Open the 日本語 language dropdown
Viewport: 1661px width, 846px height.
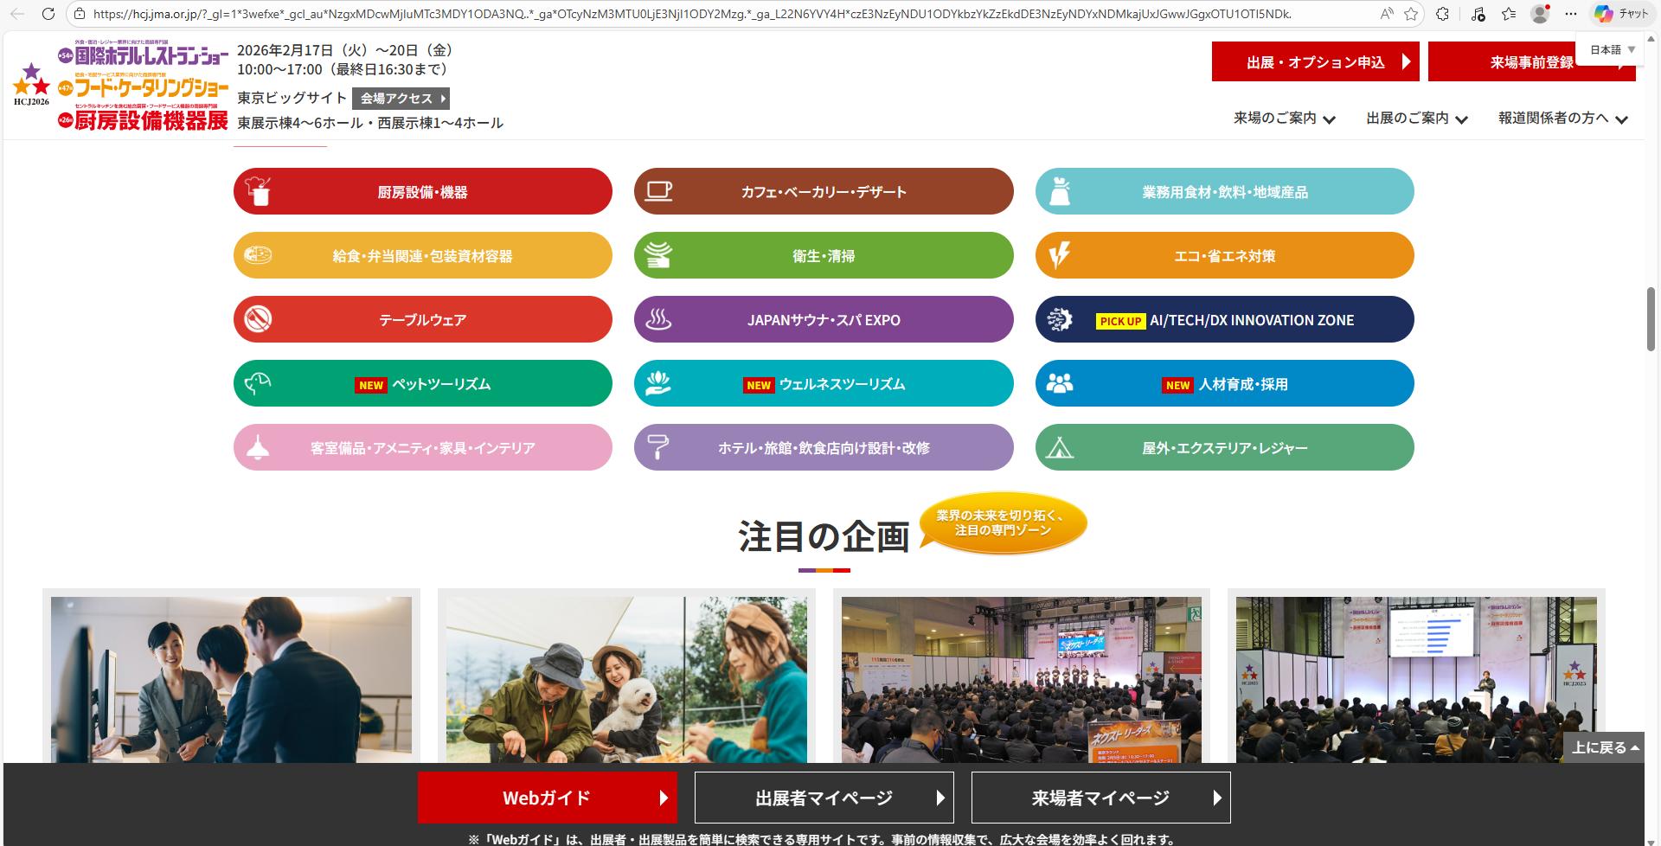coord(1612,49)
